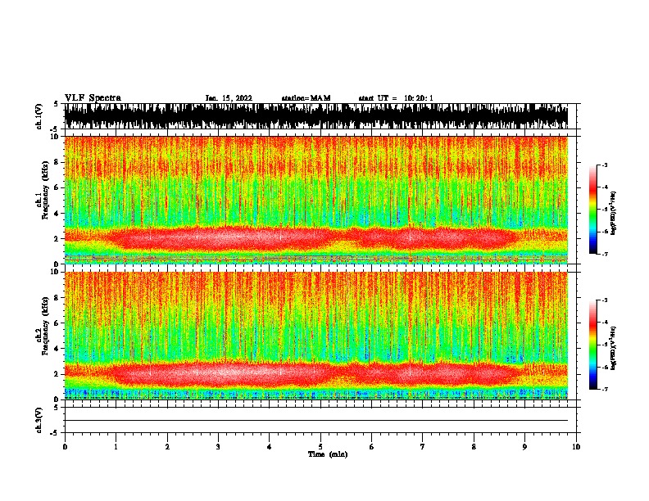This screenshot has width=649, height=501.
Task: Click the "ch.3(V)" label of bottom panel
Action: pos(39,420)
